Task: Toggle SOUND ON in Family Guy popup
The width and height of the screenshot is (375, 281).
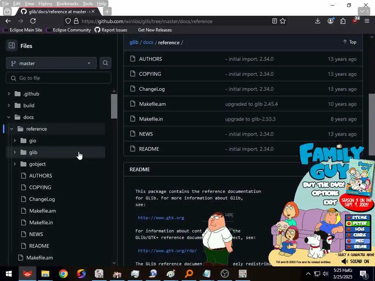Action: click(356, 261)
